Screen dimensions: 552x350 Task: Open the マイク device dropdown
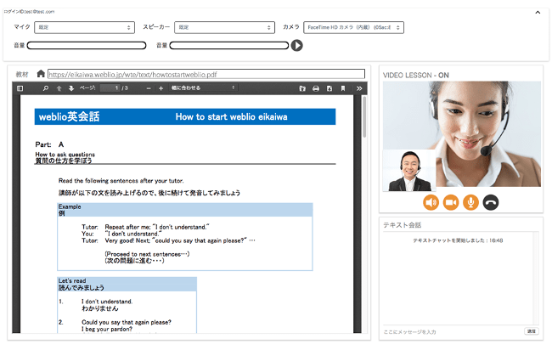[x=84, y=27]
